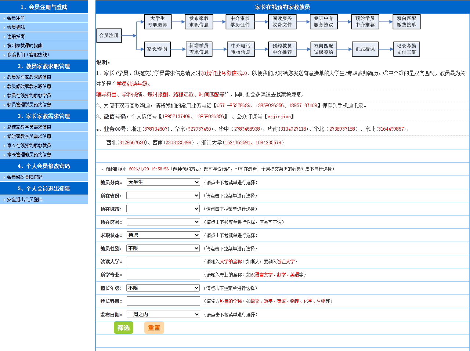This screenshot has width=470, height=351.
Task: Open the 教员分类 dropdown showing 大学生
Action: pyautogui.click(x=163, y=182)
